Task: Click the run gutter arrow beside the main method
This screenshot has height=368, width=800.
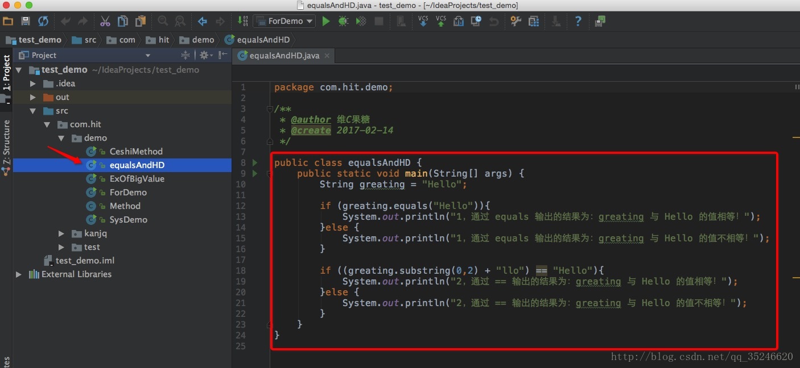Action: coord(255,174)
